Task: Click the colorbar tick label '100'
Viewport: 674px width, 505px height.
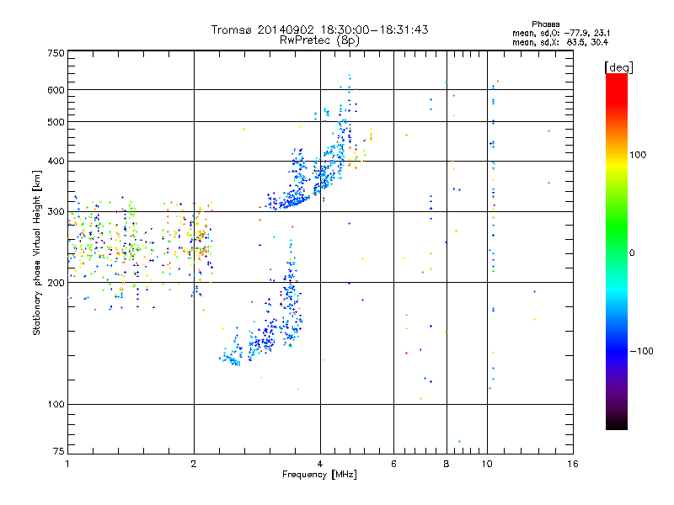Action: (638, 155)
